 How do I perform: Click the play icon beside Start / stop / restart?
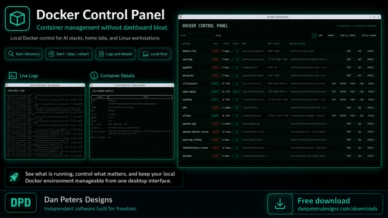click(x=51, y=54)
